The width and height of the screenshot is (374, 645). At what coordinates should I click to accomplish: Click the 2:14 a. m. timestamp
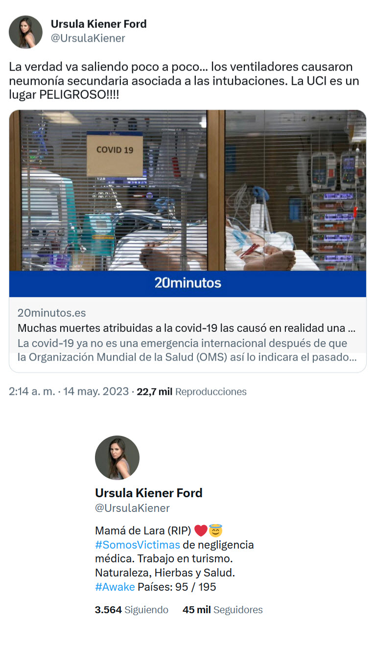tap(32, 392)
